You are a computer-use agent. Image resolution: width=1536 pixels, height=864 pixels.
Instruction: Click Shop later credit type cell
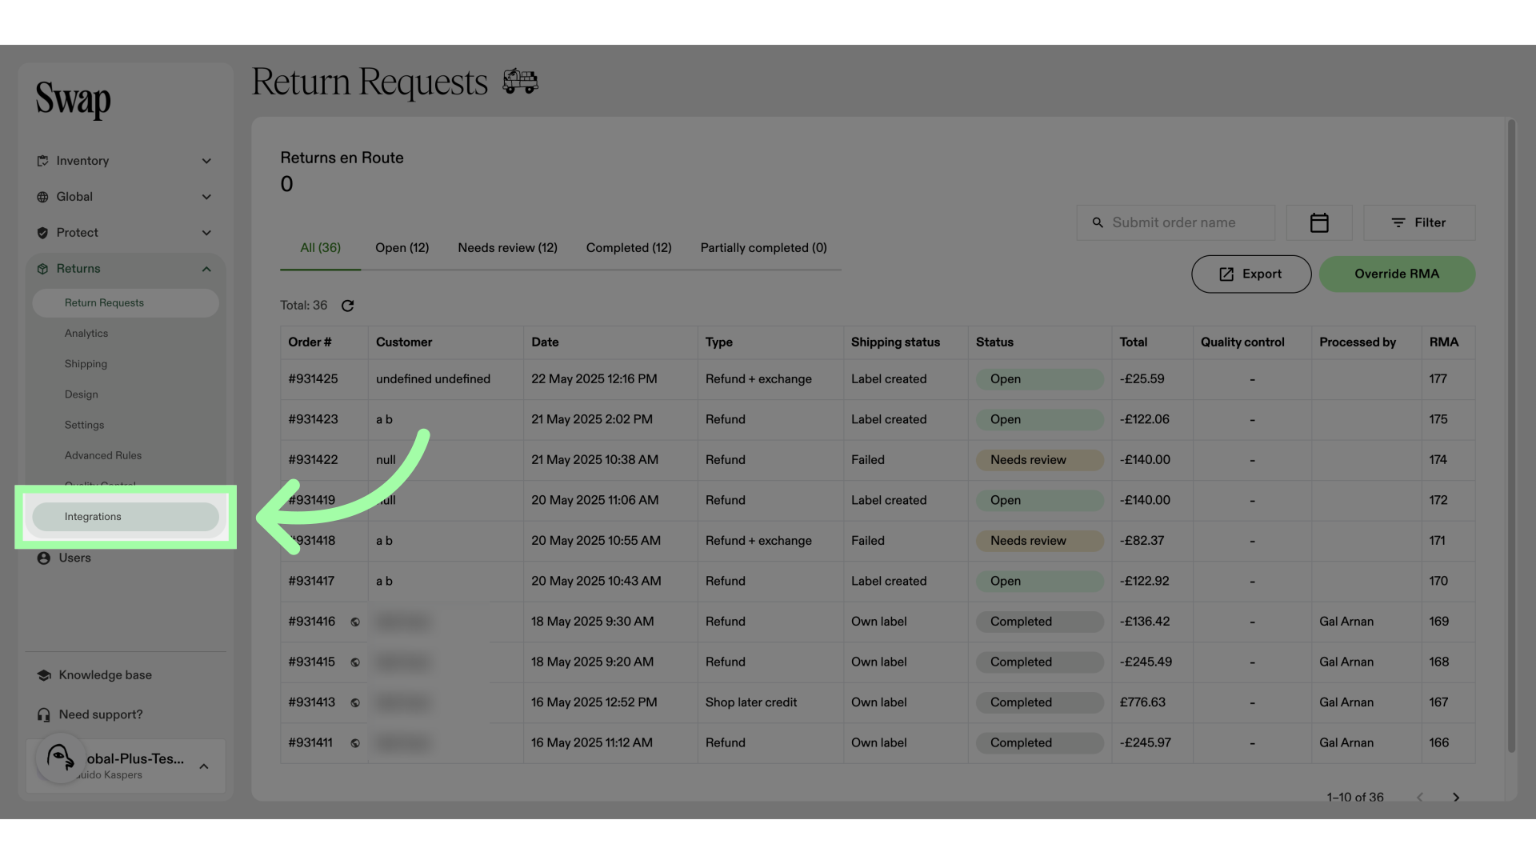coord(751,702)
